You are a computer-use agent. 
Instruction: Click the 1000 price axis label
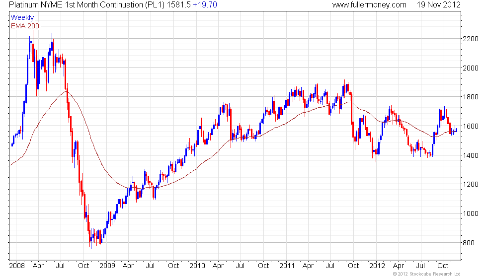pyautogui.click(x=471, y=213)
